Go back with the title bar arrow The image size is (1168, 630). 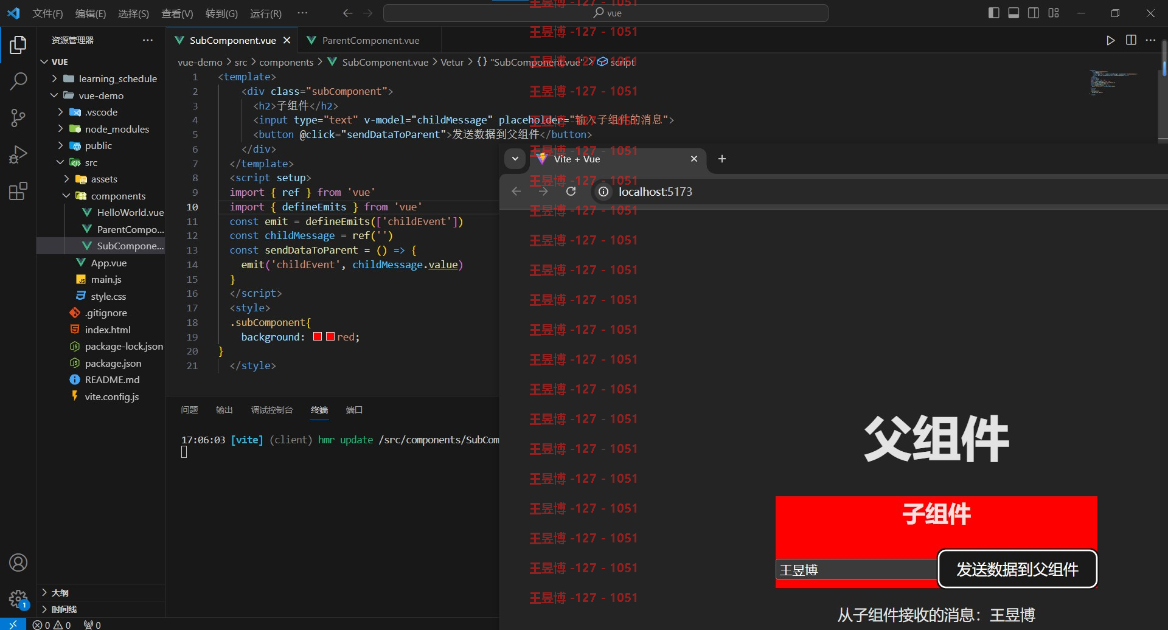[x=347, y=13]
